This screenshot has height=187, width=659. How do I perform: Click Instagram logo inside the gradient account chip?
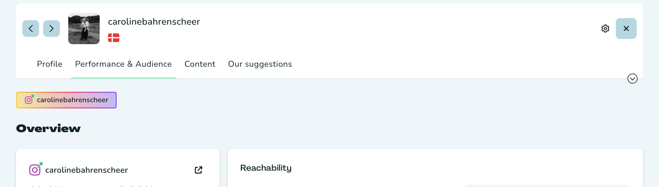pos(29,100)
